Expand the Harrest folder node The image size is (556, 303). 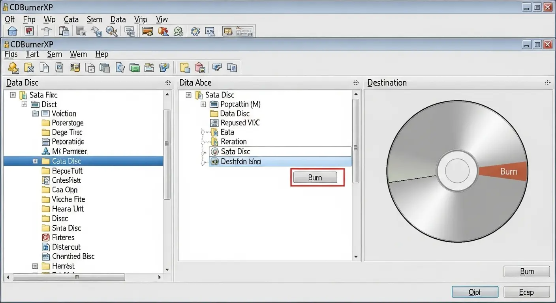pos(35,266)
